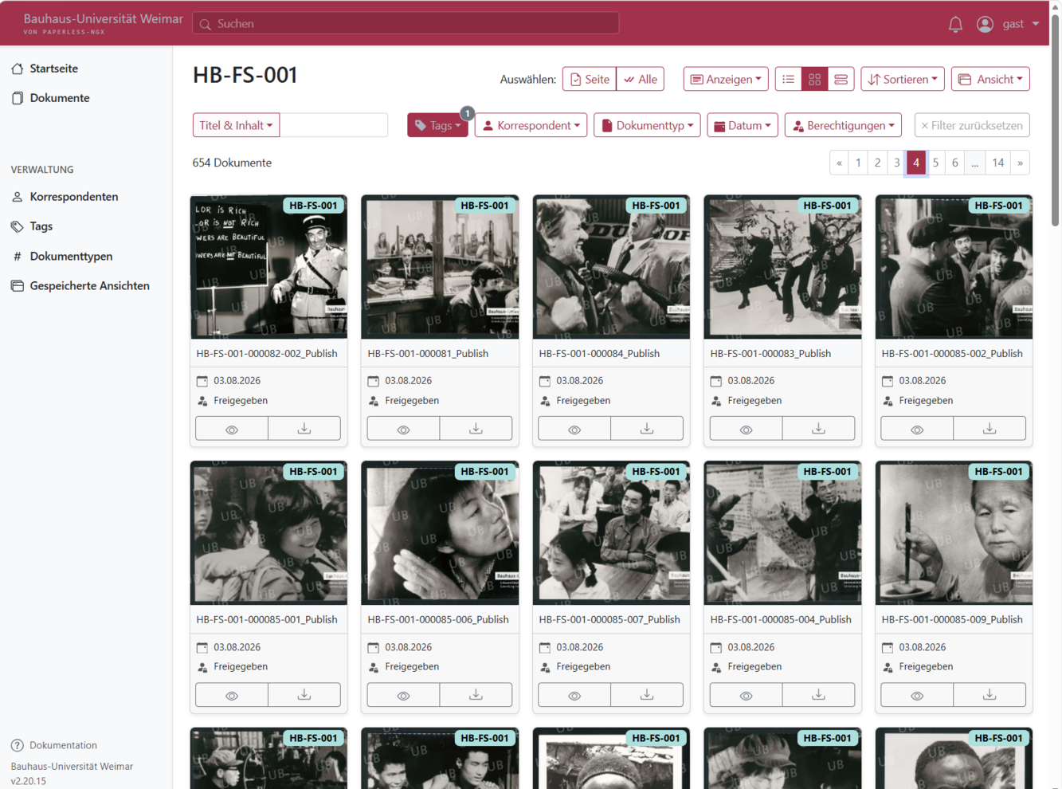Preview HB-FS-001-000083_Publish with eye icon
Image resolution: width=1062 pixels, height=789 pixels.
tap(746, 429)
